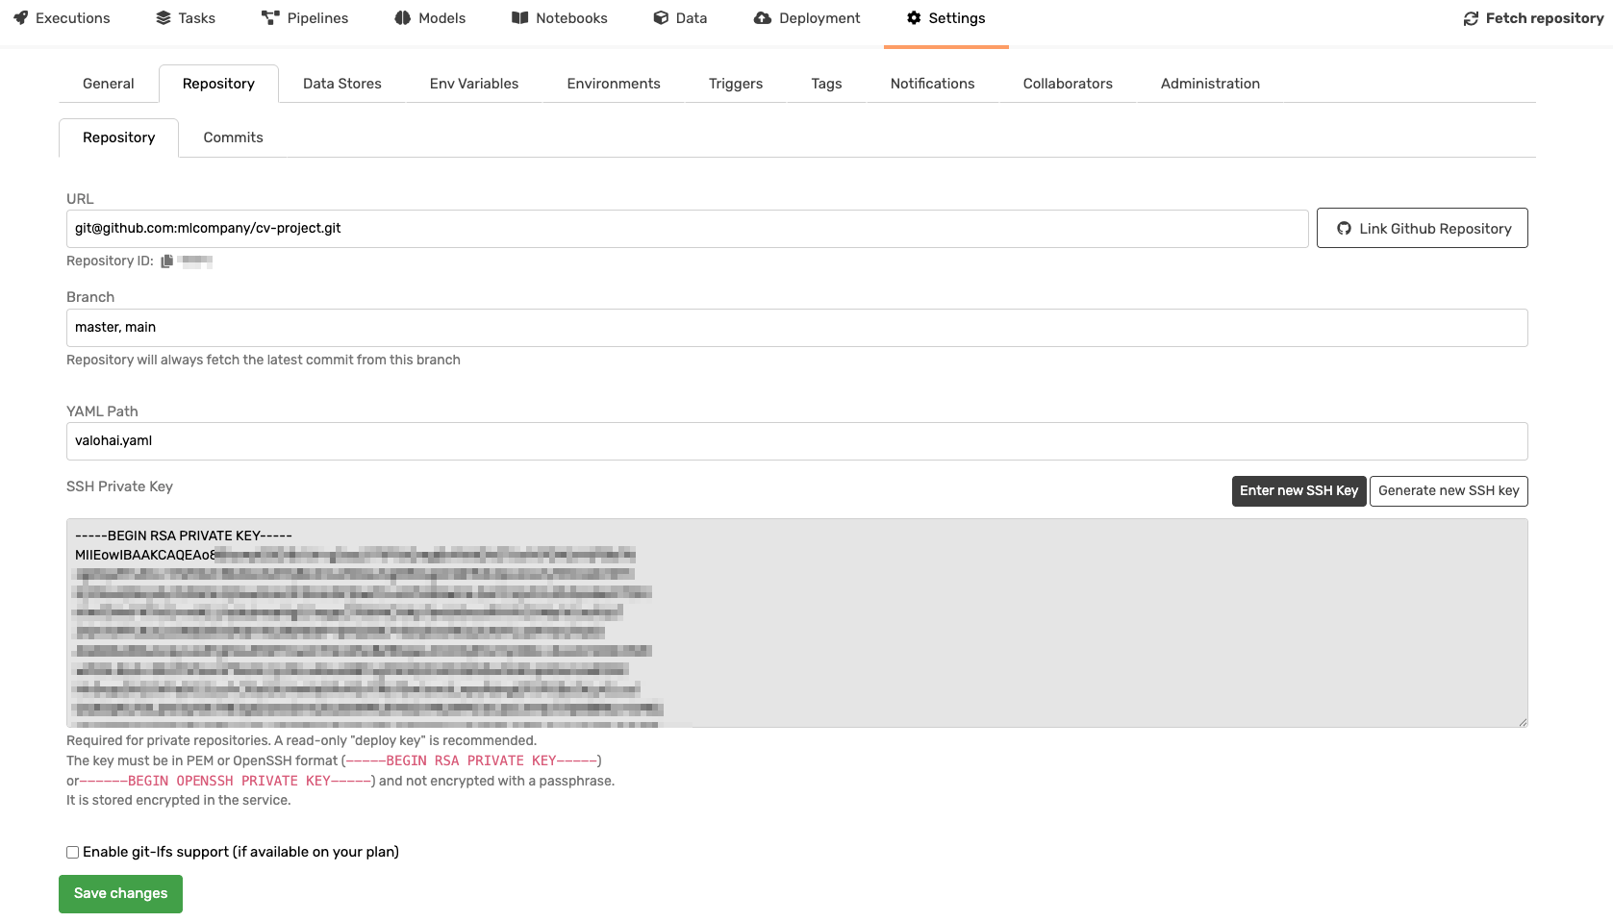Image resolution: width=1613 pixels, height=922 pixels.
Task: Go to the Collaborators tab
Action: tap(1067, 84)
